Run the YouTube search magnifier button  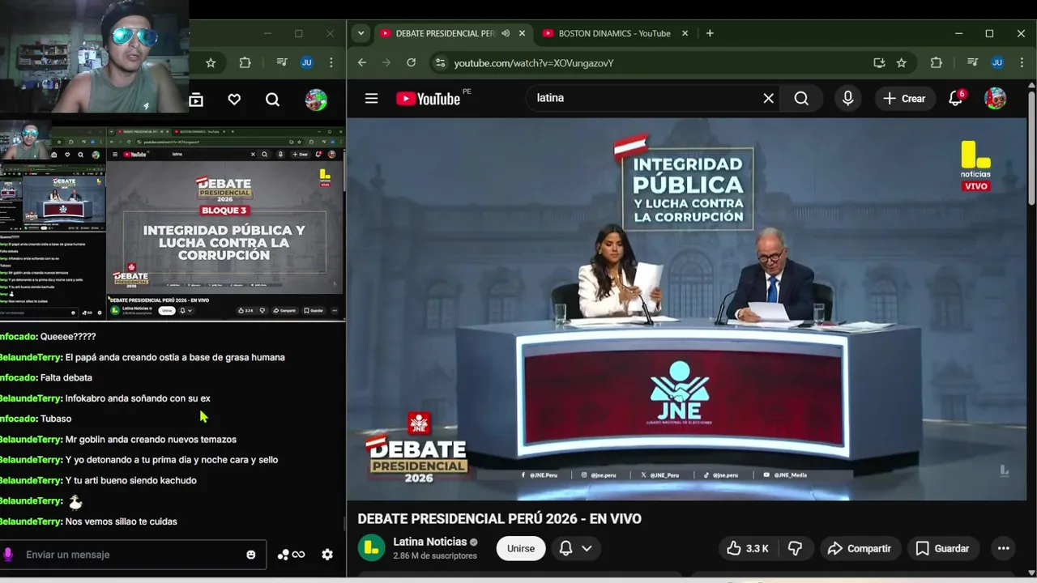801,98
